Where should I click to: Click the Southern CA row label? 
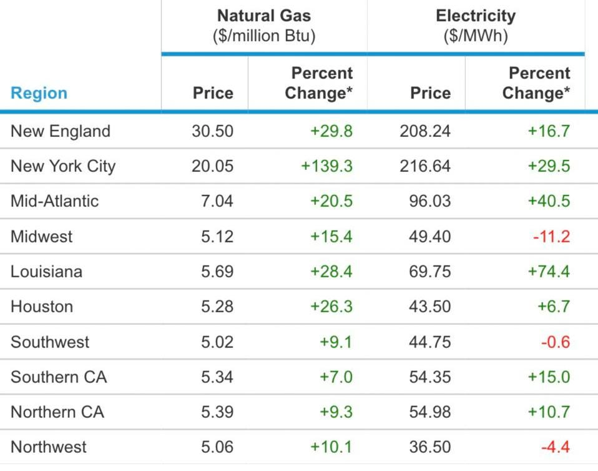point(59,377)
